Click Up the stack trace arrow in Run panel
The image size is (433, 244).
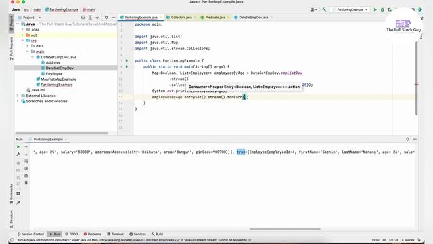(26, 147)
